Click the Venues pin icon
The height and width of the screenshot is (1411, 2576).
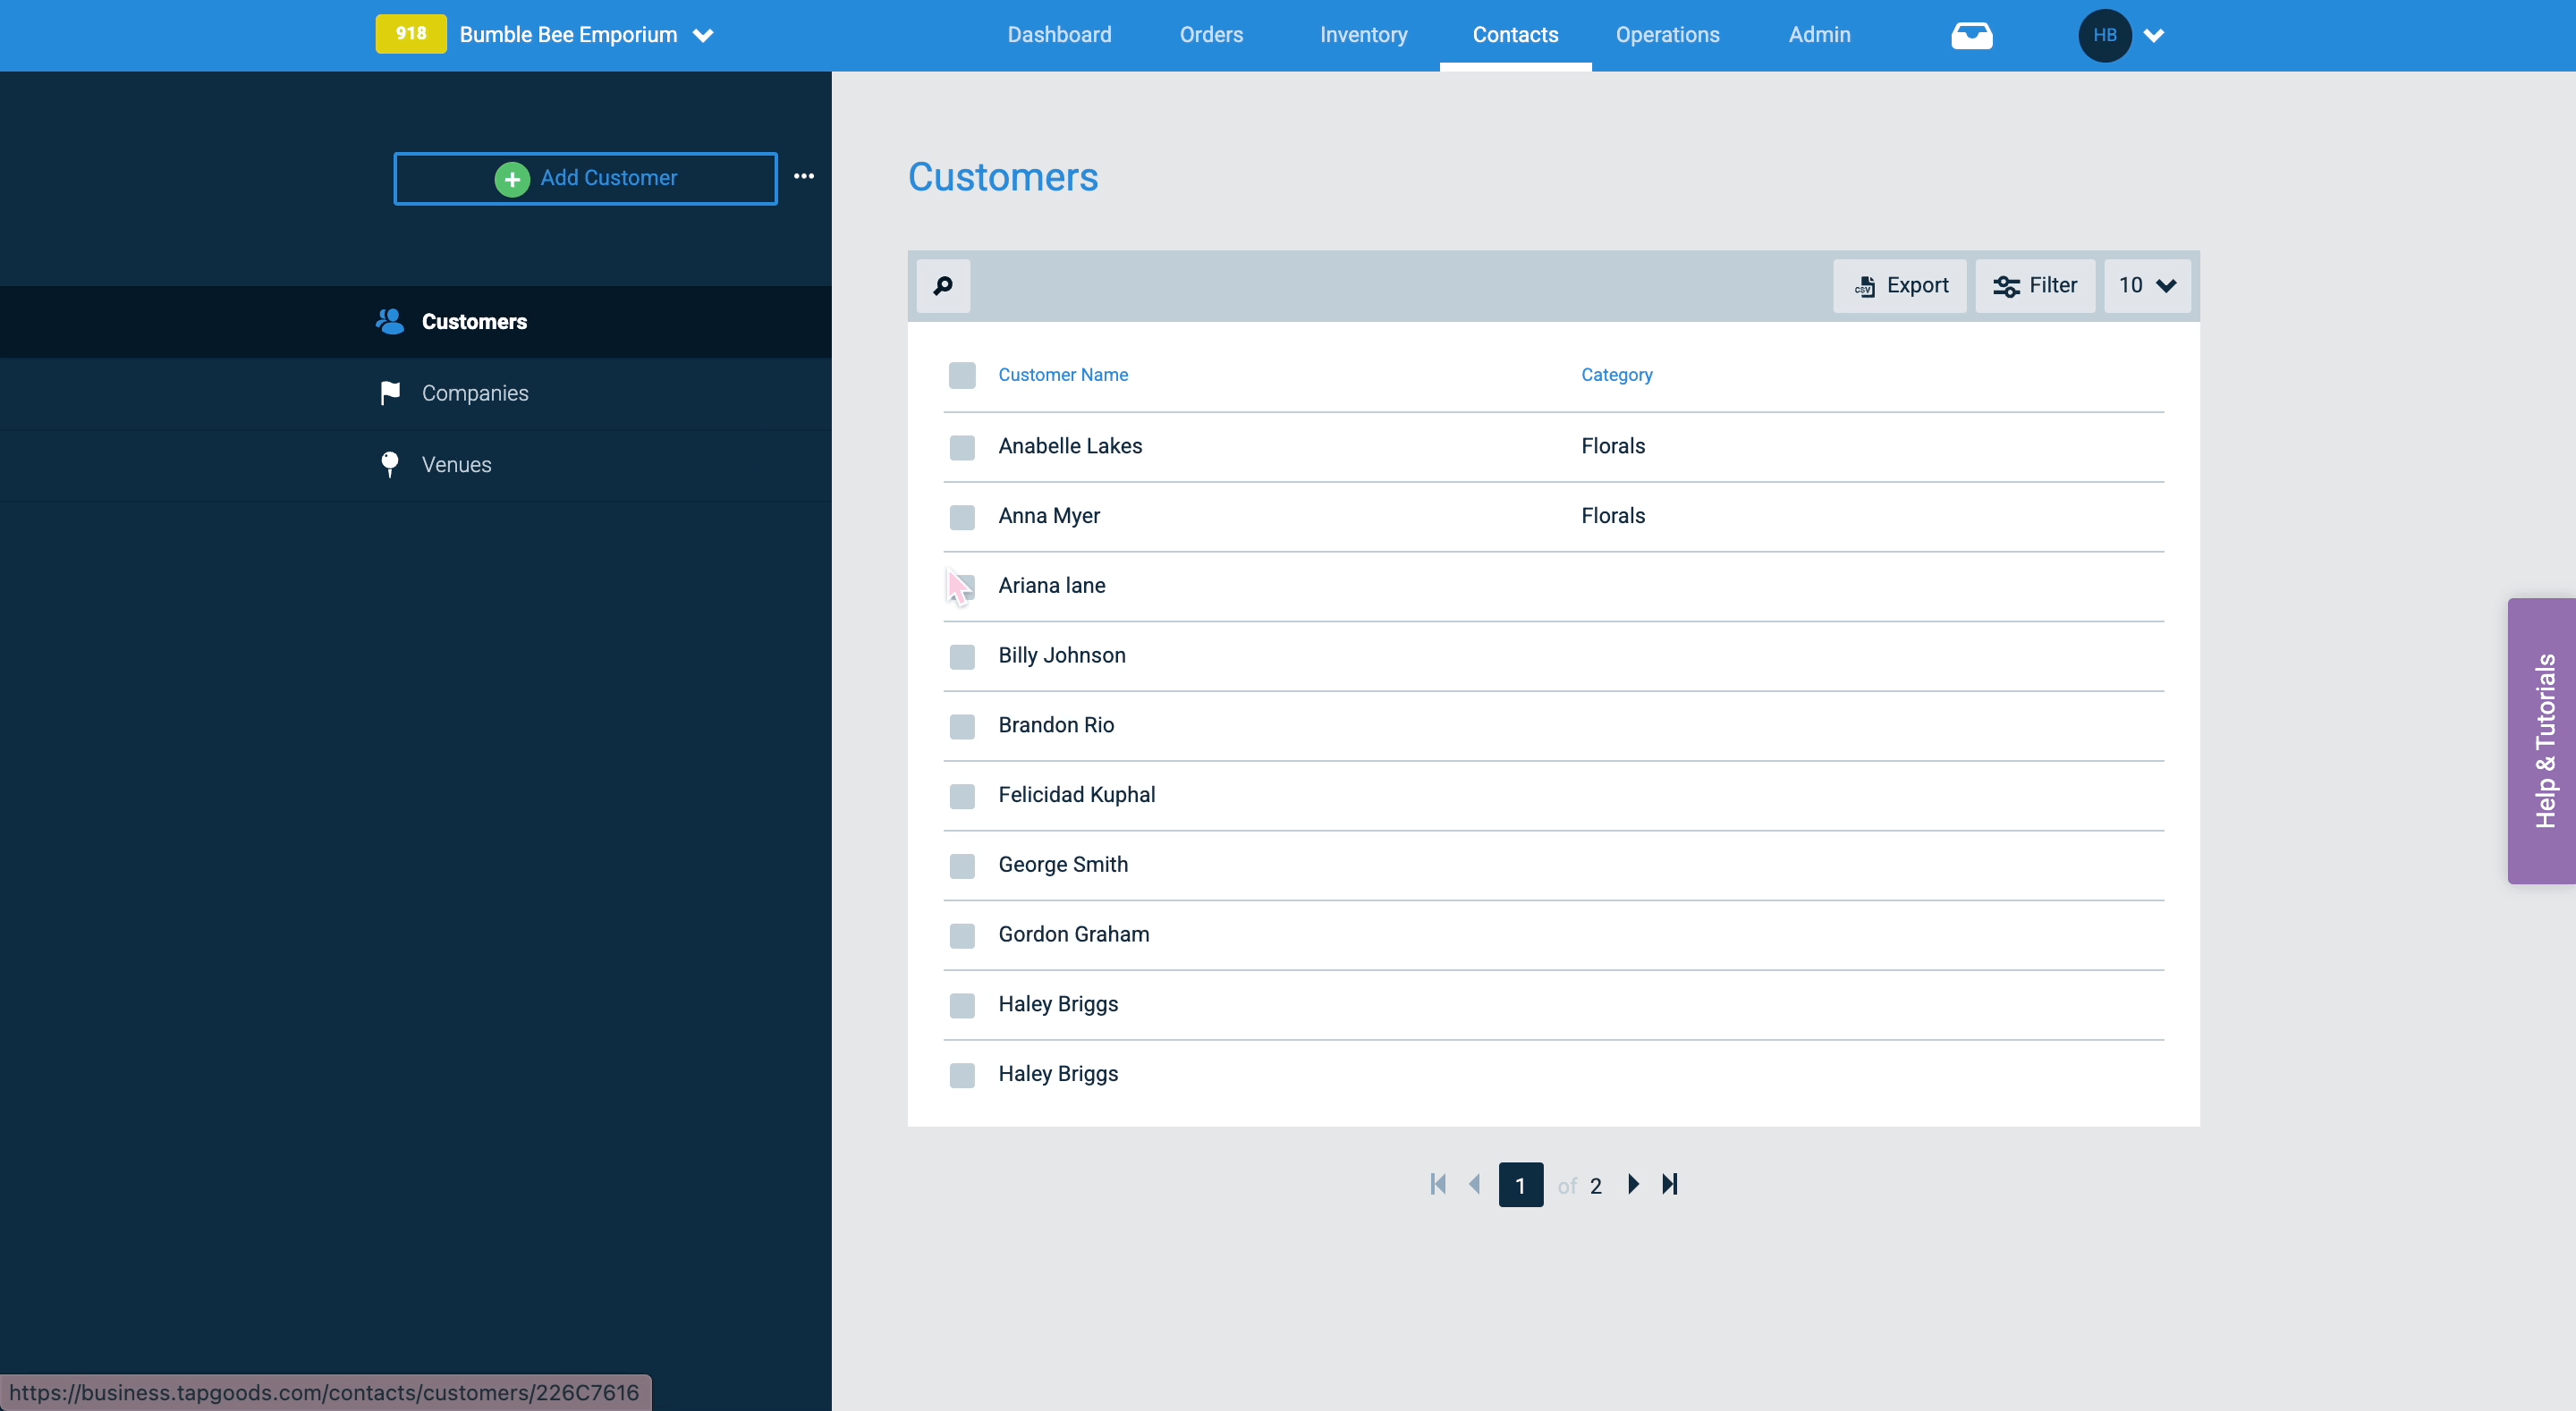pos(389,464)
